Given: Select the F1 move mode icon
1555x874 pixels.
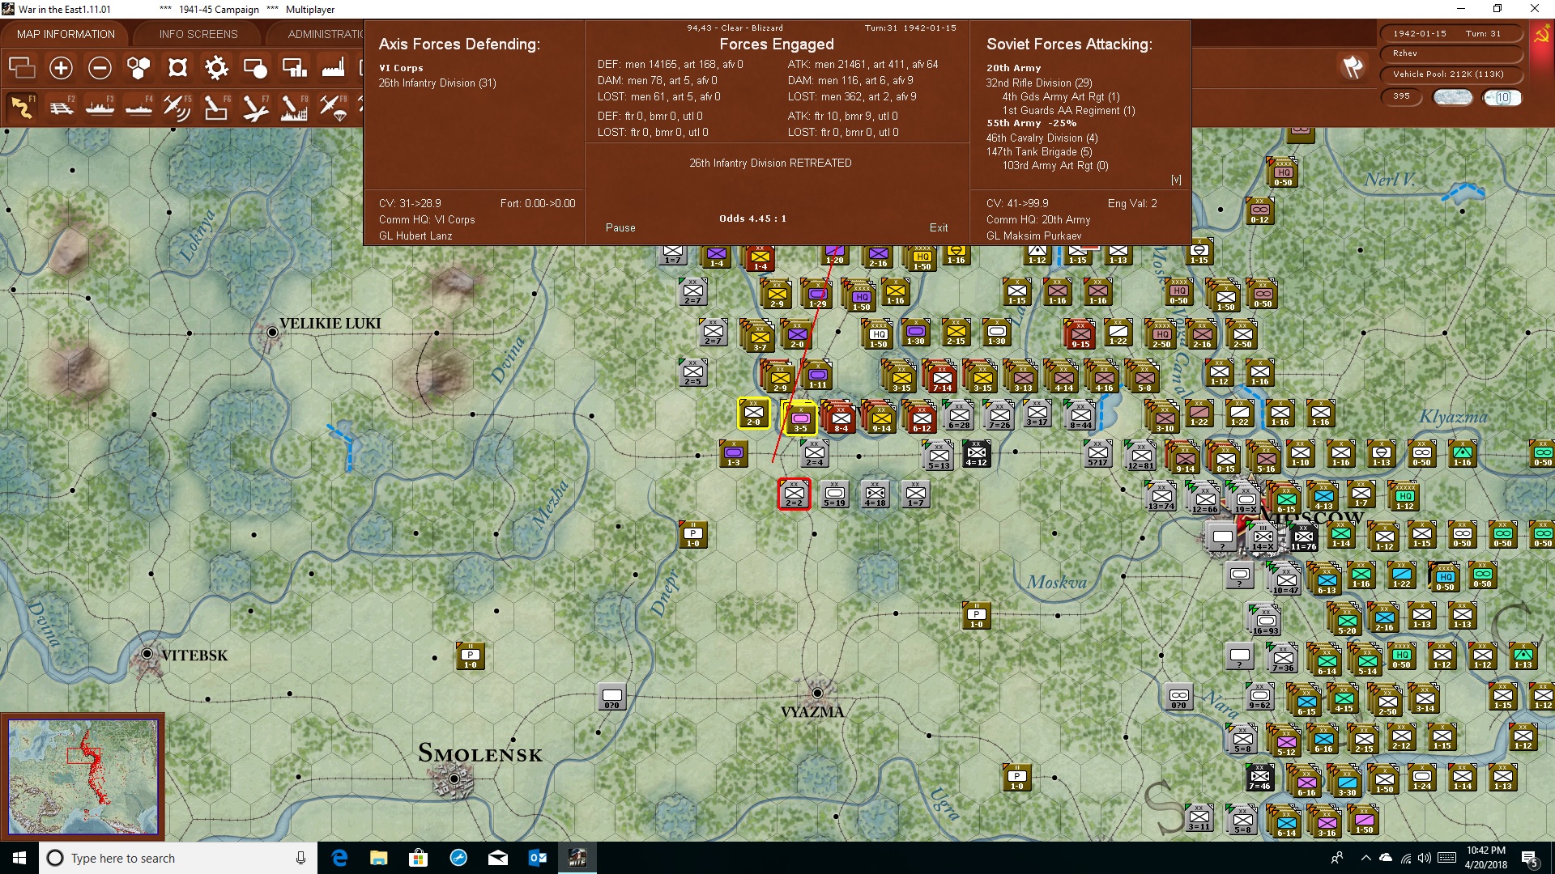Looking at the screenshot, I should (22, 107).
